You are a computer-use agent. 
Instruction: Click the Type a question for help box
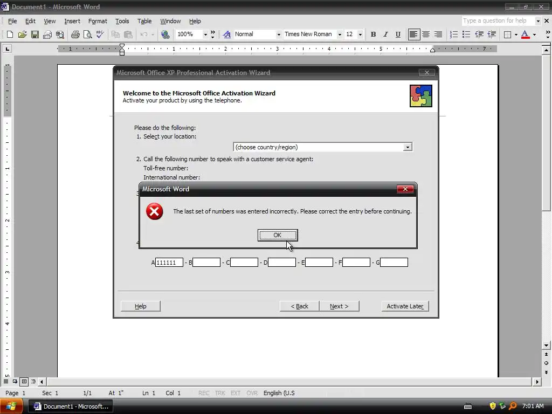[498, 21]
